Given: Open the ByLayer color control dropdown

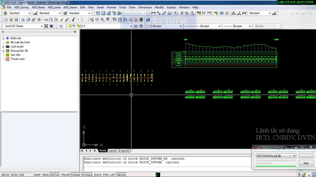Looking at the screenshot, I should pos(165,26).
